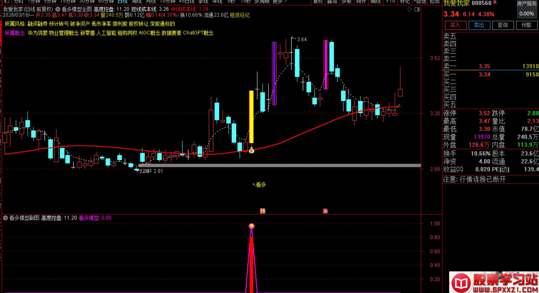Click the 看多 annotation label on chart
This screenshot has height=293, width=539.
(261, 185)
